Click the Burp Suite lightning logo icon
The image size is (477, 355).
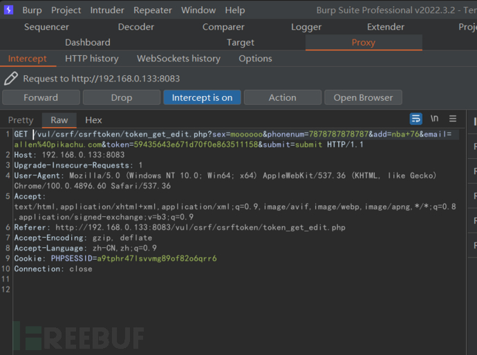coord(8,10)
